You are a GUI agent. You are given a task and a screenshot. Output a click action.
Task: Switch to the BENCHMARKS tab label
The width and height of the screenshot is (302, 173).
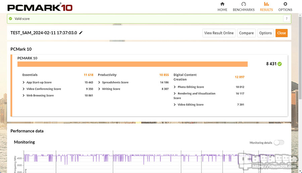coord(244,10)
